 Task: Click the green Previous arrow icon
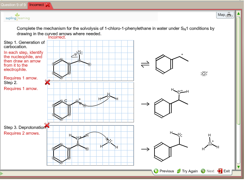point(156,171)
